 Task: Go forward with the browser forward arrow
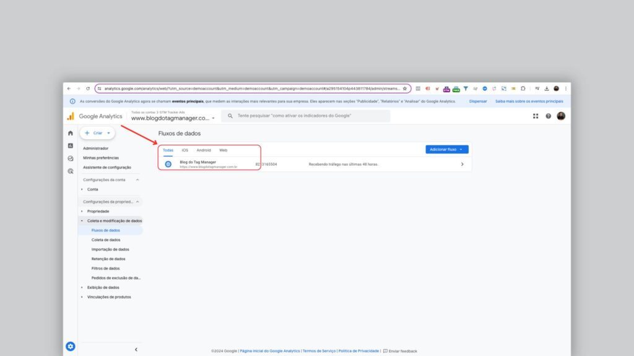coord(79,88)
